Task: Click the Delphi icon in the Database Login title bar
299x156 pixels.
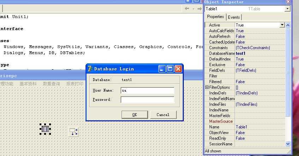Action: pos(90,69)
